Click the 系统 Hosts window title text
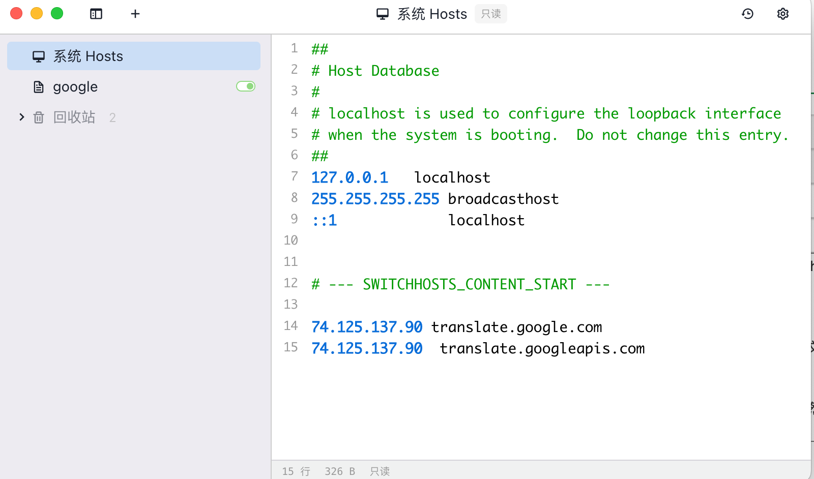 point(432,14)
